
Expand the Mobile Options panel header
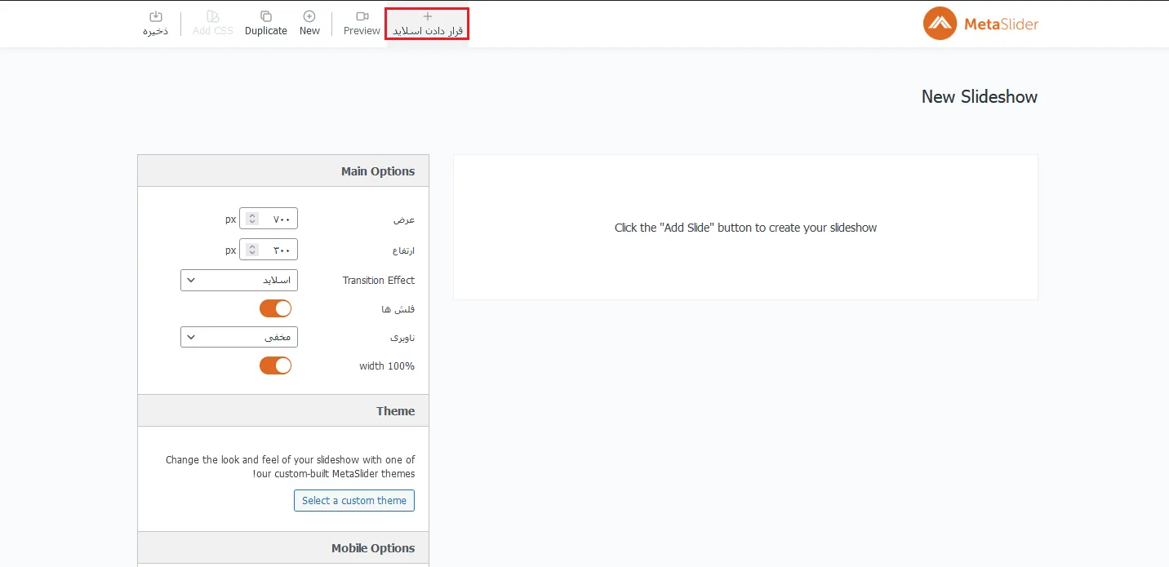pyautogui.click(x=283, y=548)
